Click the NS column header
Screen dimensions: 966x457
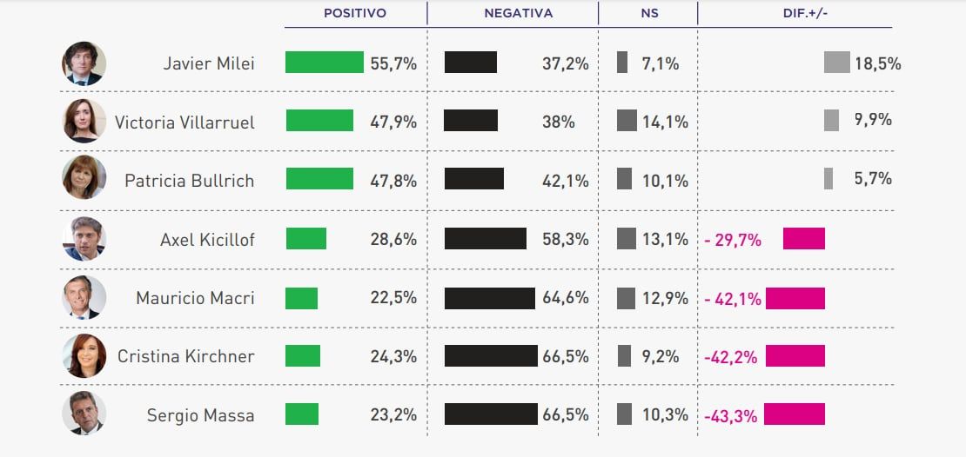[648, 14]
